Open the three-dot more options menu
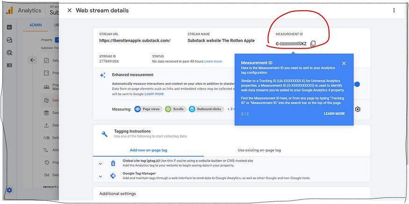 click(394, 10)
